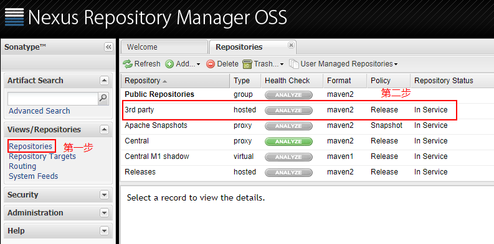Click ANALYZE button for 3rd party repository

288,111
